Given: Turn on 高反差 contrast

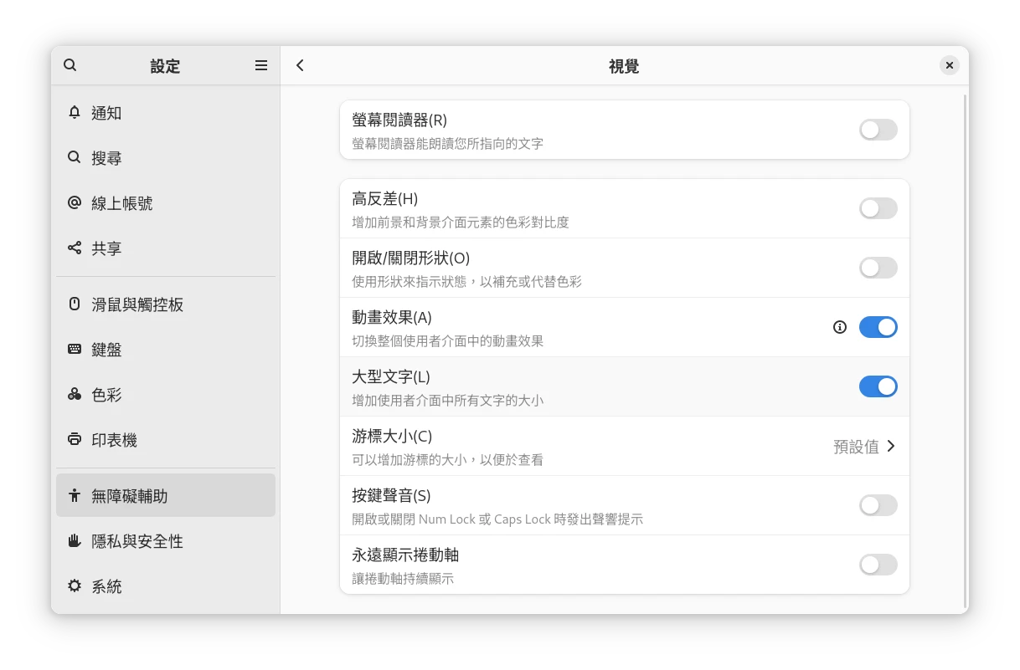Looking at the screenshot, I should pos(878,207).
